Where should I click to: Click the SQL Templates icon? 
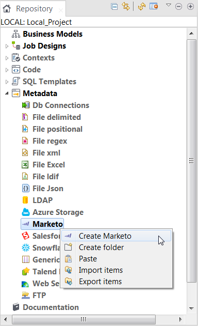click(16, 81)
